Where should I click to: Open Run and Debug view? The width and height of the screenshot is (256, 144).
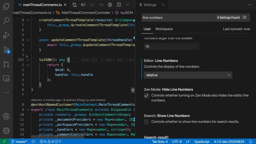coord(6,35)
